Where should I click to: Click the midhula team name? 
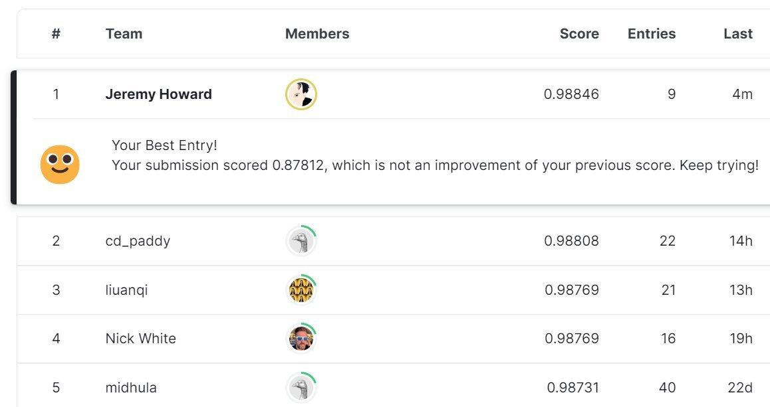coord(131,387)
